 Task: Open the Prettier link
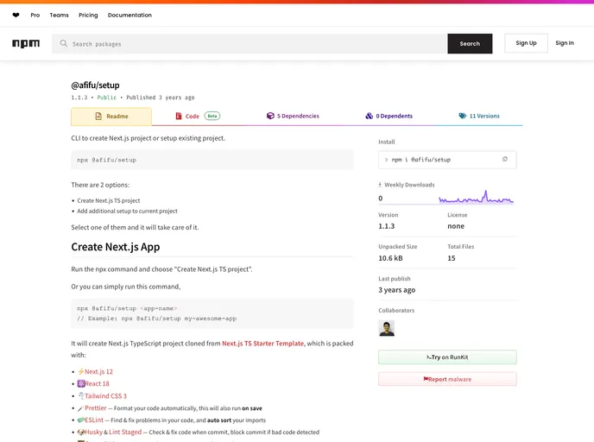tap(96, 408)
